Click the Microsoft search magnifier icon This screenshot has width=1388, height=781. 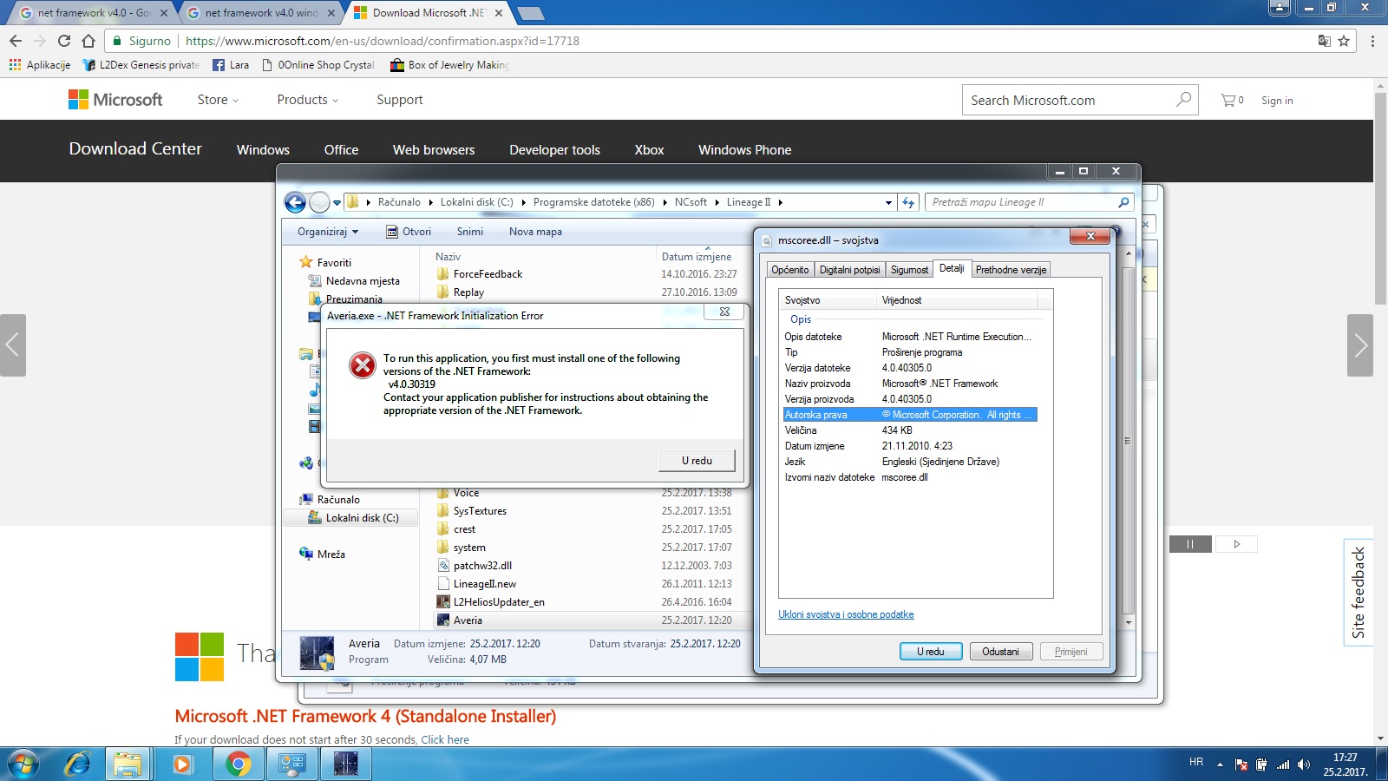tap(1183, 100)
